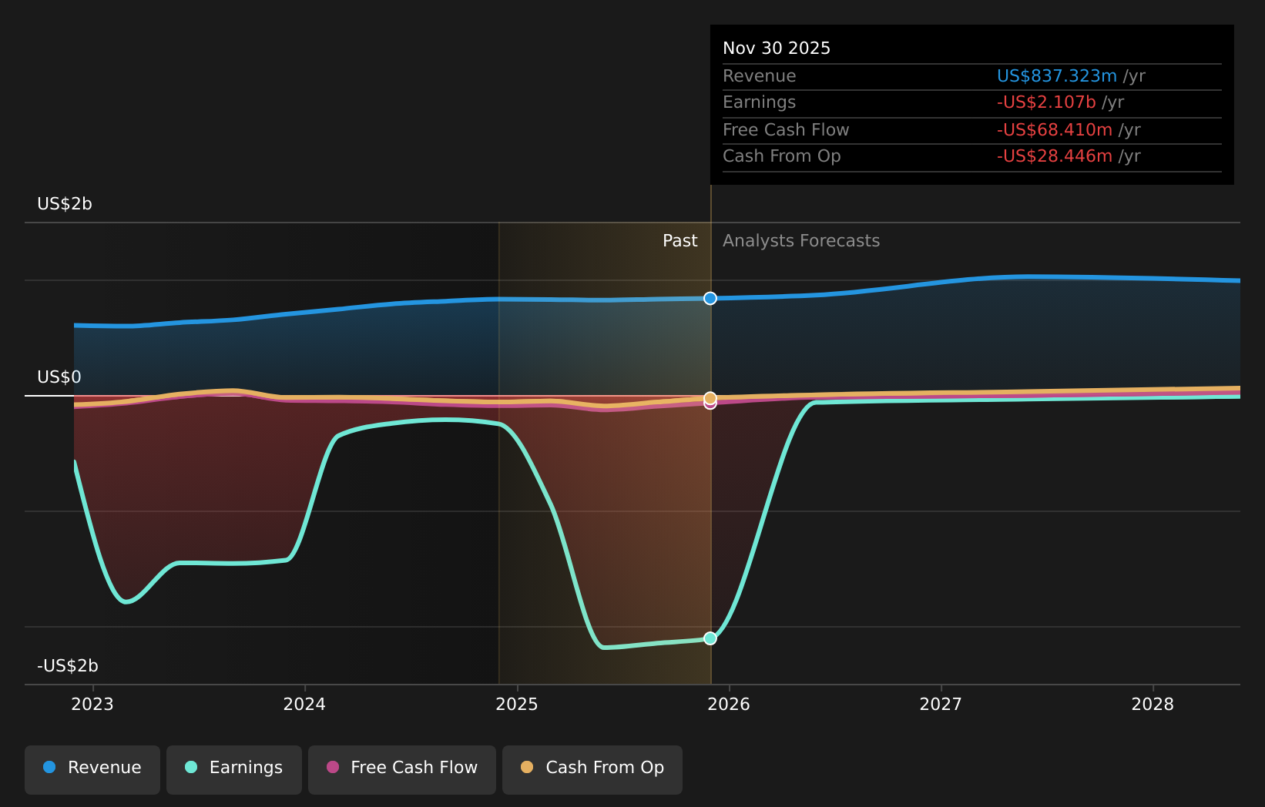This screenshot has width=1265, height=807.
Task: Click the 2027 x-axis year label
Action: click(941, 704)
